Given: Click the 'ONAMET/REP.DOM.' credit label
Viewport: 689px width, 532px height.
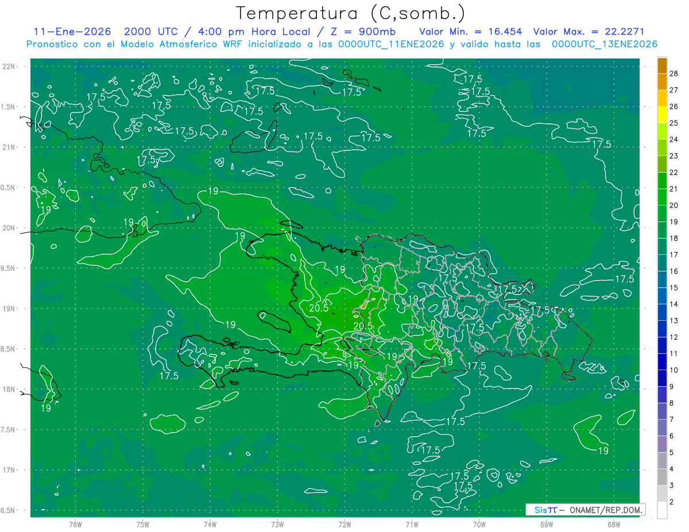Looking at the screenshot, I should coord(605,510).
